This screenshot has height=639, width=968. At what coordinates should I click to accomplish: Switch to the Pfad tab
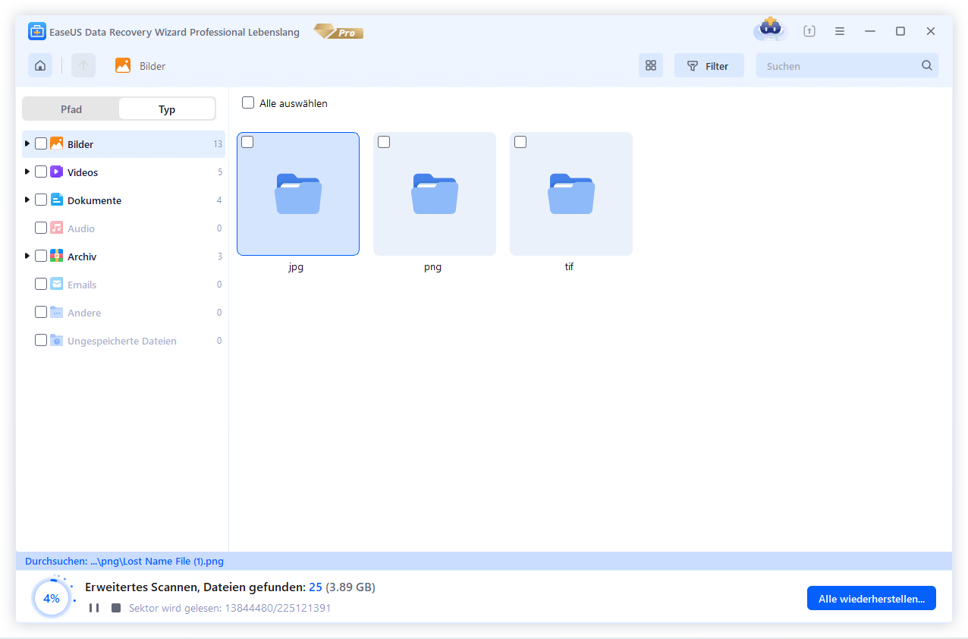pos(71,109)
